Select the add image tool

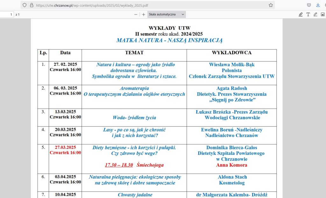click(322, 14)
